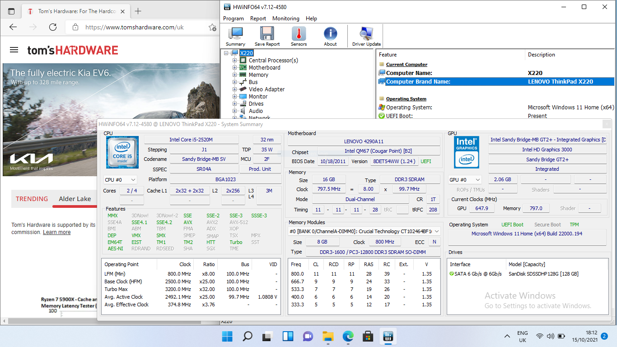
Task: Click the Wi-Fi icon in system tray
Action: click(540, 336)
